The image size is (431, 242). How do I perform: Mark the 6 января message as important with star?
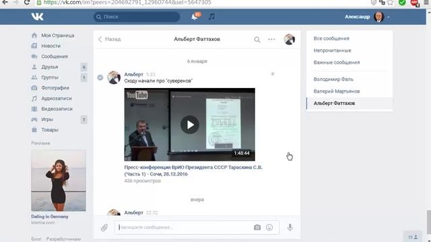[273, 74]
